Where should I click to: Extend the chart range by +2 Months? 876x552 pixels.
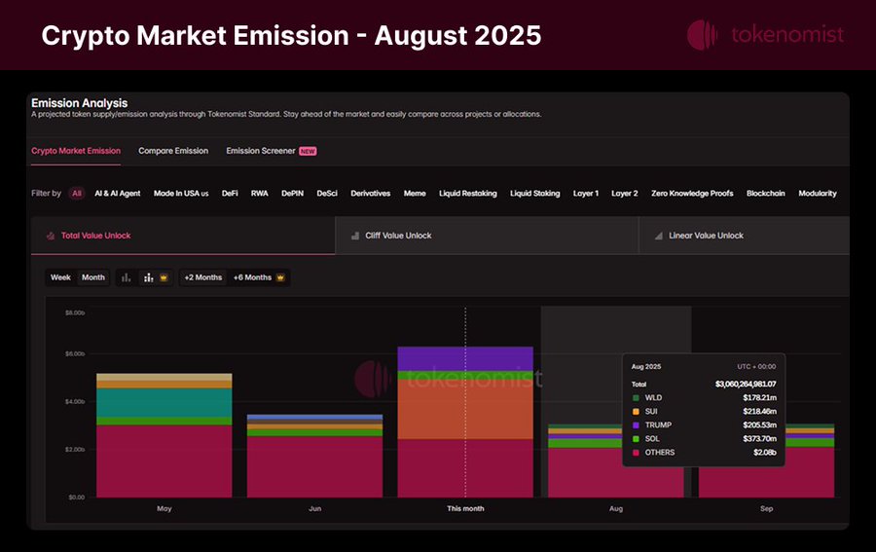click(x=202, y=277)
